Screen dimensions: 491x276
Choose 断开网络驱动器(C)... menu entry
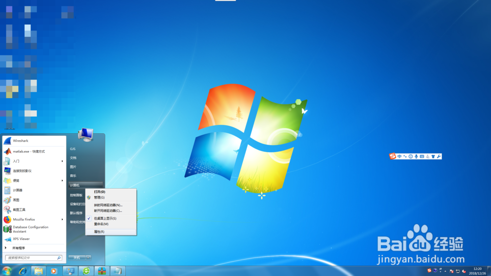tap(111, 211)
